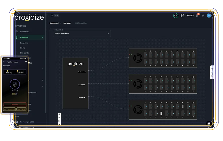This screenshot has width=223, height=141.
Task: Open the Feedback side tab
Action: (212, 72)
